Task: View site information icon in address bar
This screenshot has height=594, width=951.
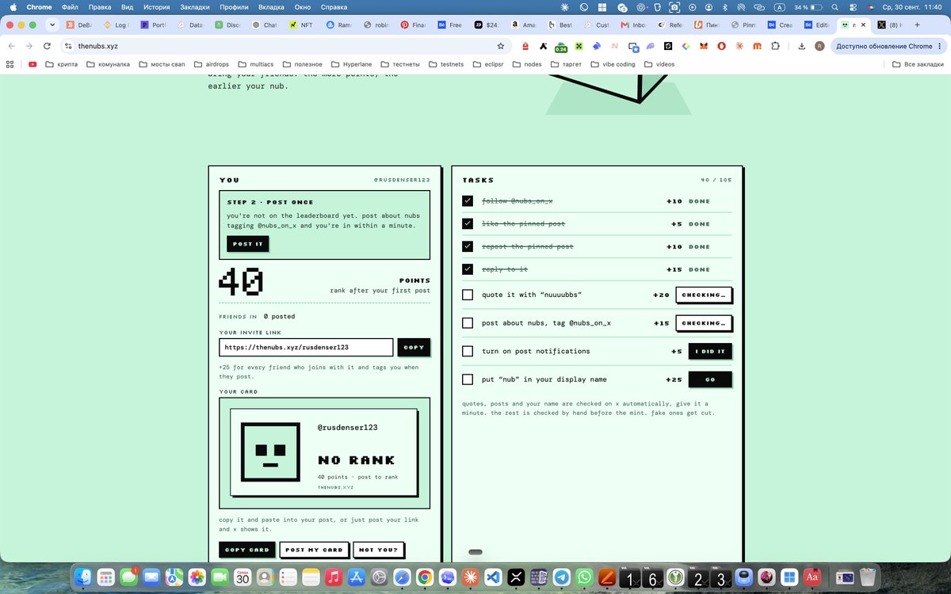Action: 69,46
